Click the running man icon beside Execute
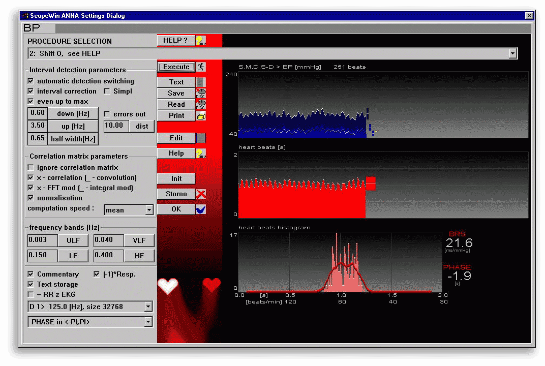 click(201, 67)
